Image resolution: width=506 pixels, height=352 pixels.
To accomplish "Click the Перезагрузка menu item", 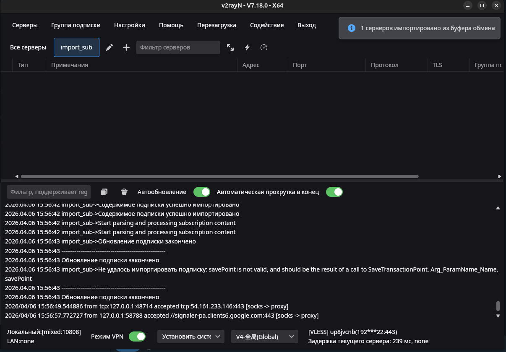I will (x=216, y=25).
